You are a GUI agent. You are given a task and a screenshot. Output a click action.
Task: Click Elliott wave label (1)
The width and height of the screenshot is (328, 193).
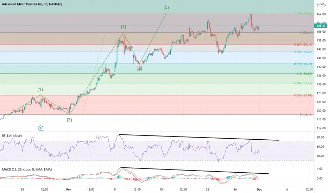[40, 89]
